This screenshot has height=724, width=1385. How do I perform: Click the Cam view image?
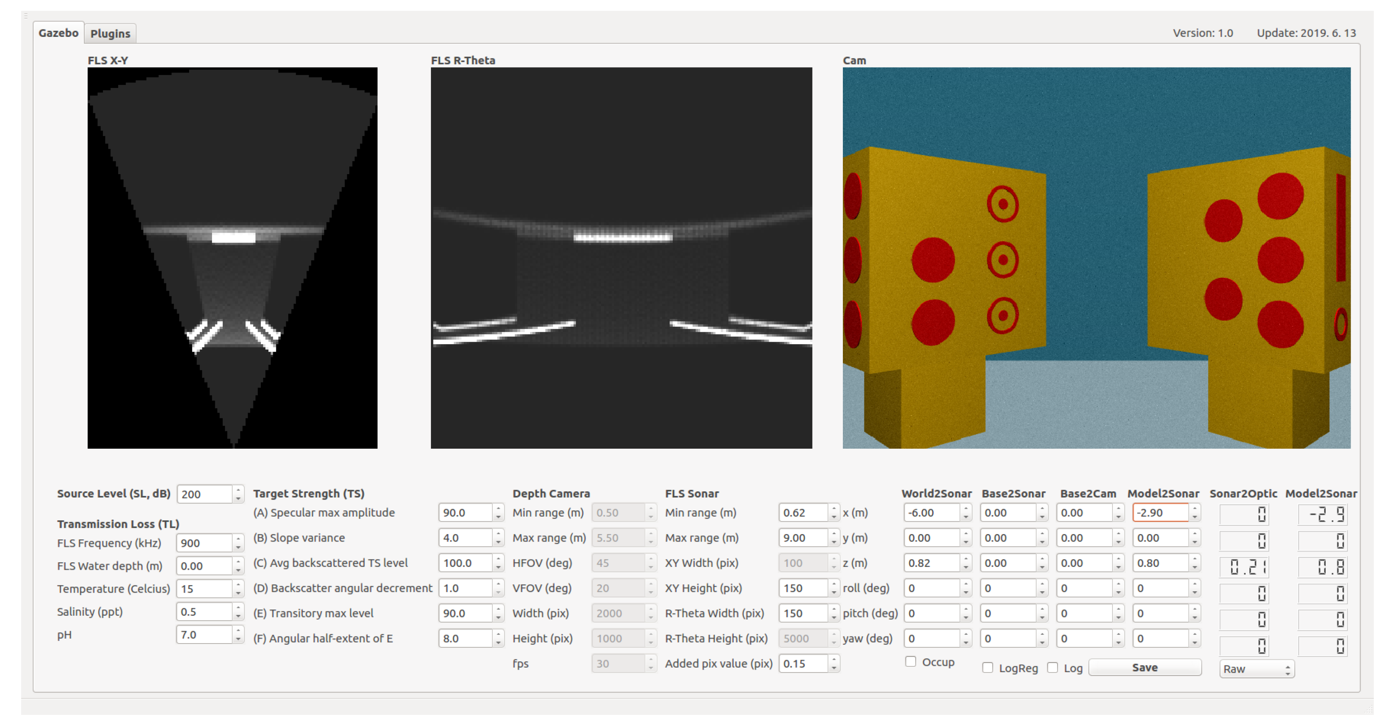[x=1097, y=258]
